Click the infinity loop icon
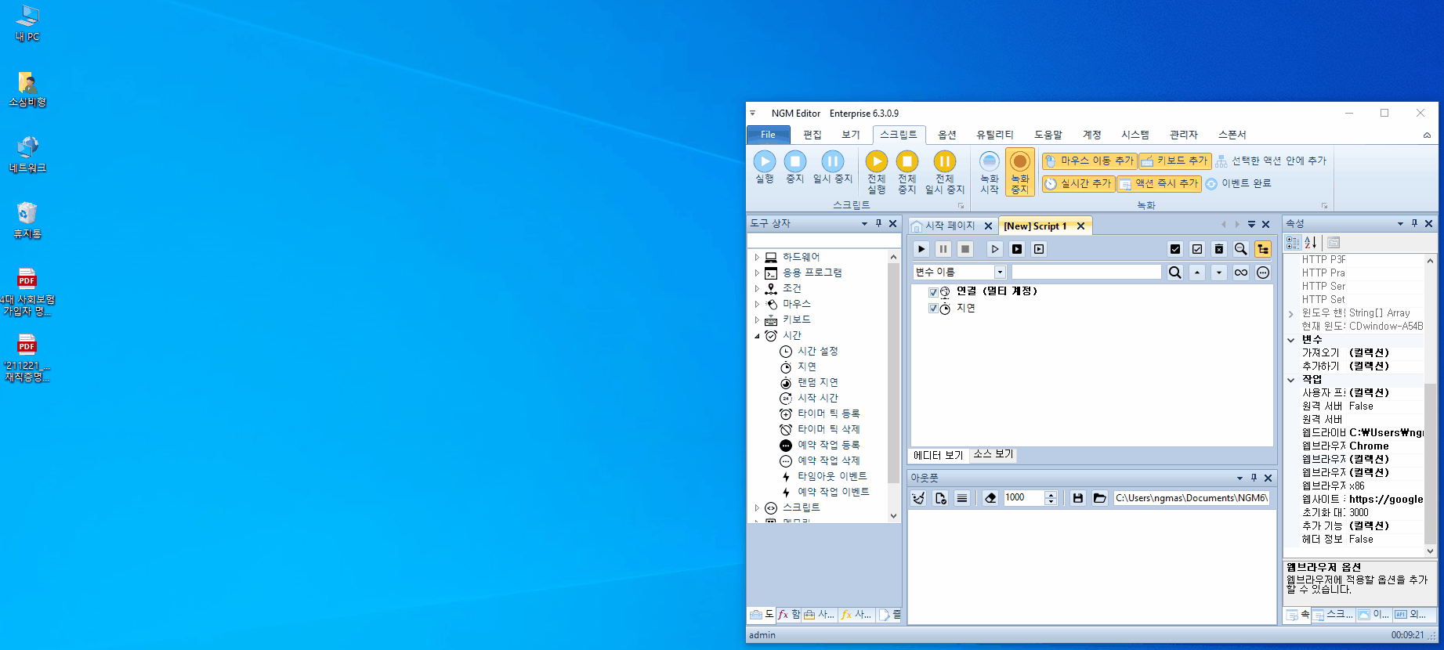The height and width of the screenshot is (650, 1444). tap(1241, 273)
